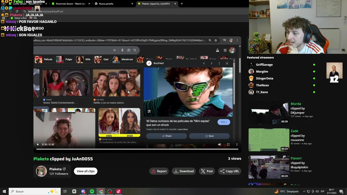The height and width of the screenshot is (195, 347).
Task: Report this clip
Action: pyautogui.click(x=159, y=171)
